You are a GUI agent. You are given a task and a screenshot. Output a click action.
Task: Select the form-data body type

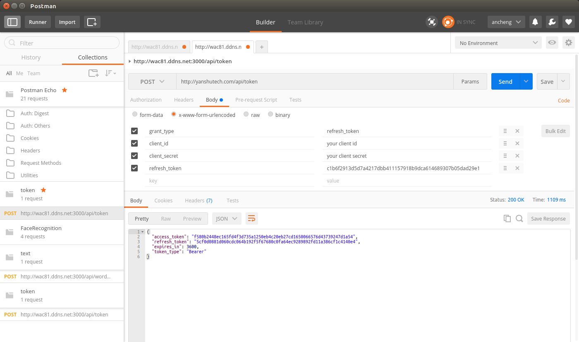(x=135, y=114)
